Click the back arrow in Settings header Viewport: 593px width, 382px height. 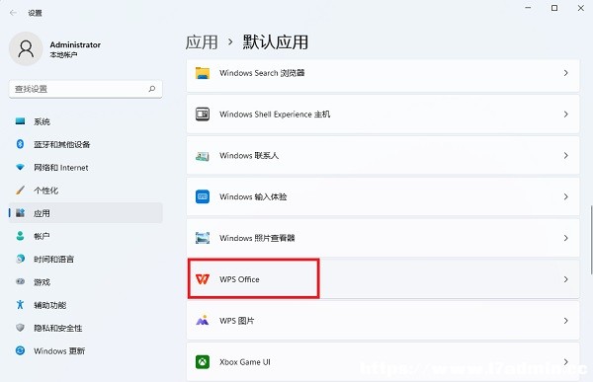(x=13, y=13)
